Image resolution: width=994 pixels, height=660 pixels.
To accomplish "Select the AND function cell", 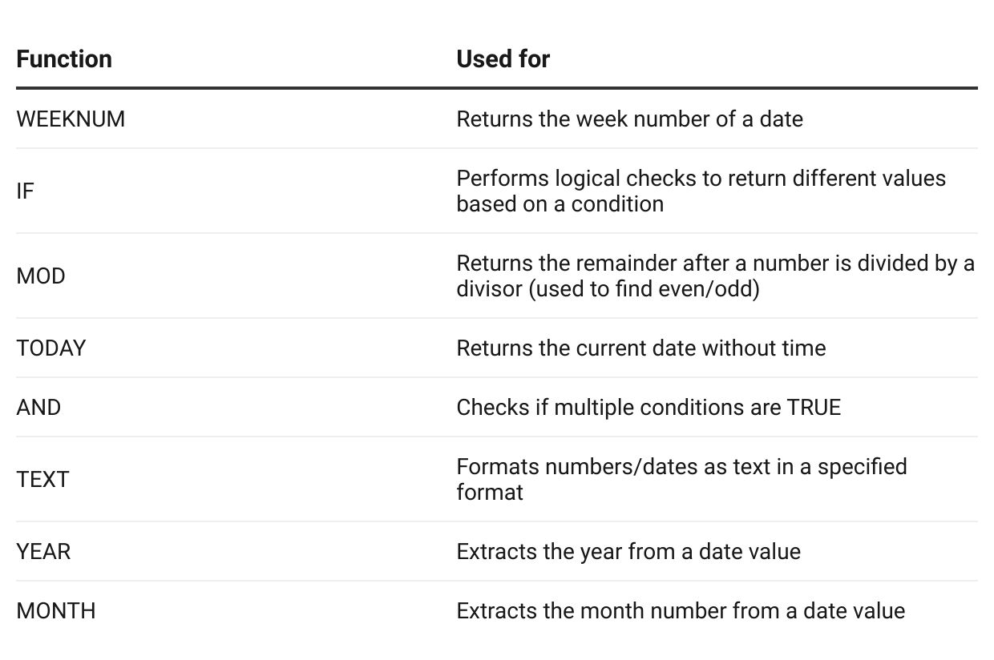I will [x=38, y=408].
